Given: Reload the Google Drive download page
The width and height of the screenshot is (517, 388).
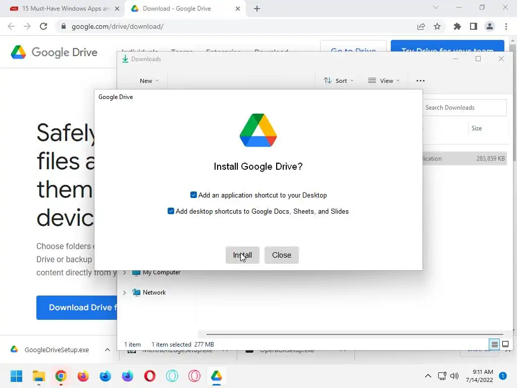Looking at the screenshot, I should point(43,26).
